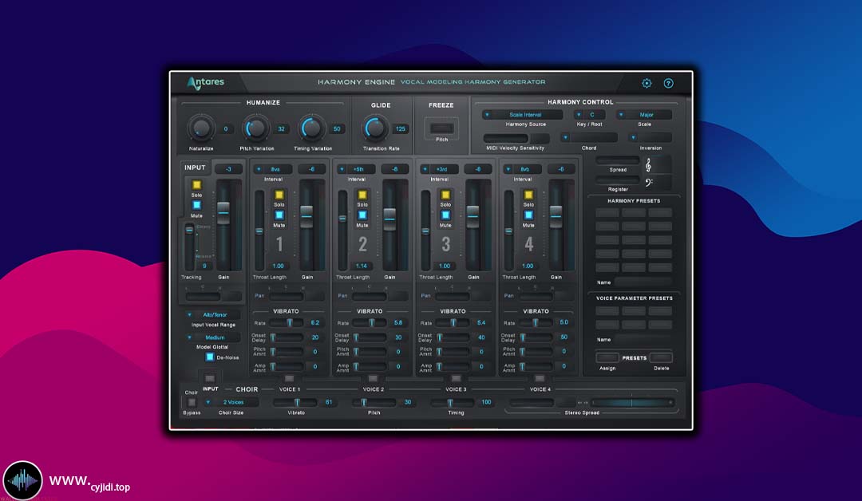Click the Pitch Variation knob
862x501 pixels.
tap(256, 128)
